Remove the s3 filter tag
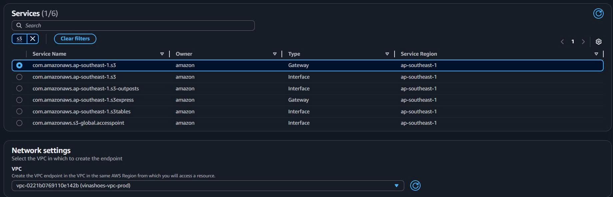The image size is (613, 197). [x=33, y=39]
